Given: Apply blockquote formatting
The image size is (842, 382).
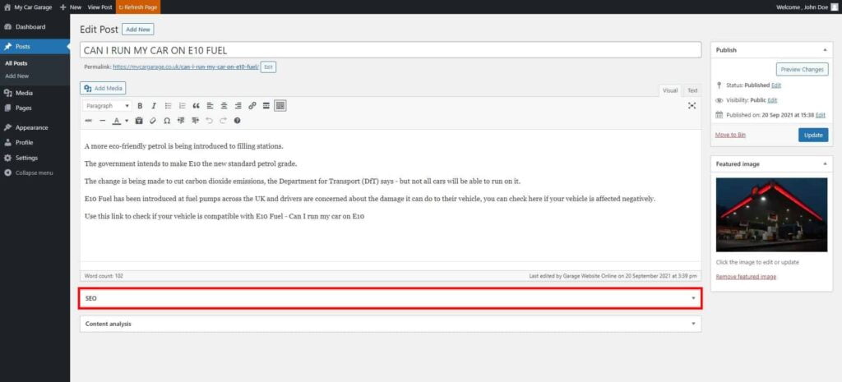Looking at the screenshot, I should pyautogui.click(x=196, y=106).
